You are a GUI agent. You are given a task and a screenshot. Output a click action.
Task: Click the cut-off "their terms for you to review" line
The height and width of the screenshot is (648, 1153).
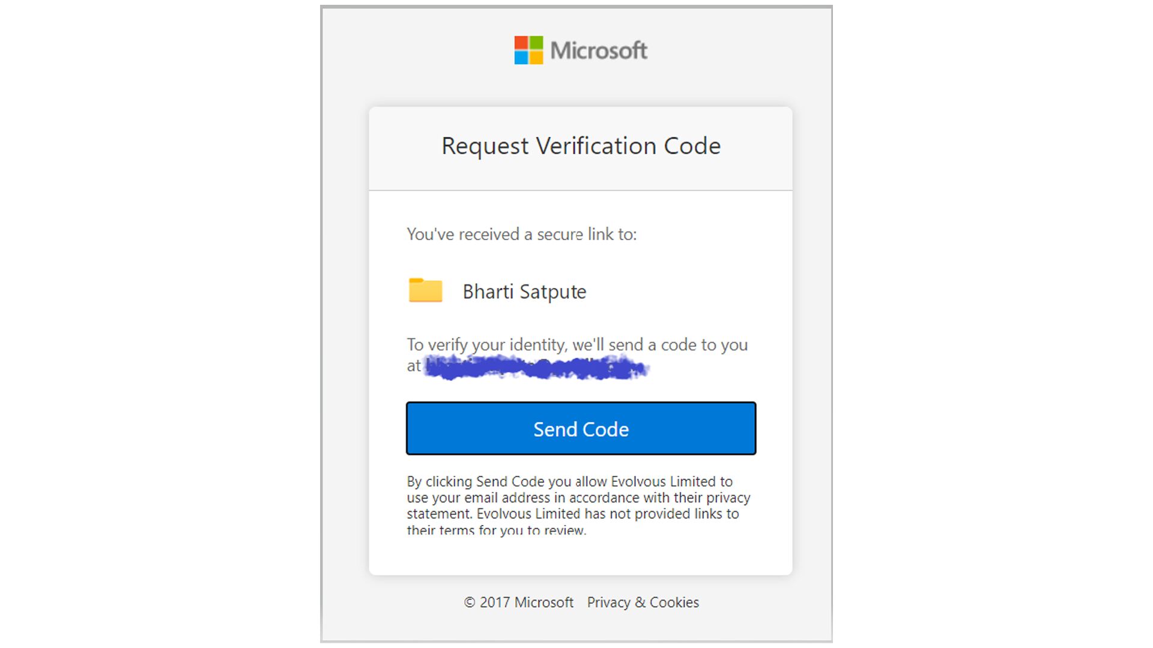coord(496,530)
